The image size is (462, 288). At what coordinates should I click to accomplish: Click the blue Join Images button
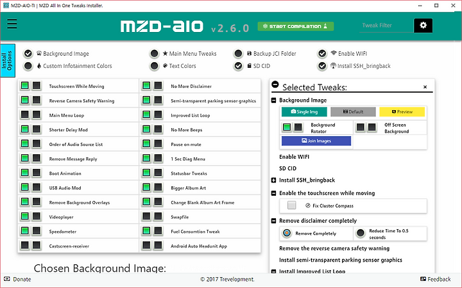click(x=316, y=141)
